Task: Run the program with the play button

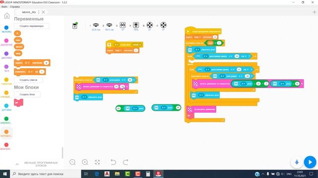Action: 310,162
